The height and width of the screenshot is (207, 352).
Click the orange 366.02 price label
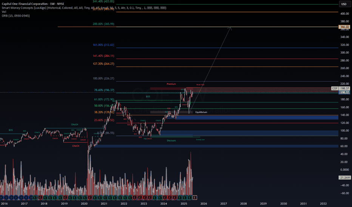tap(344, 27)
